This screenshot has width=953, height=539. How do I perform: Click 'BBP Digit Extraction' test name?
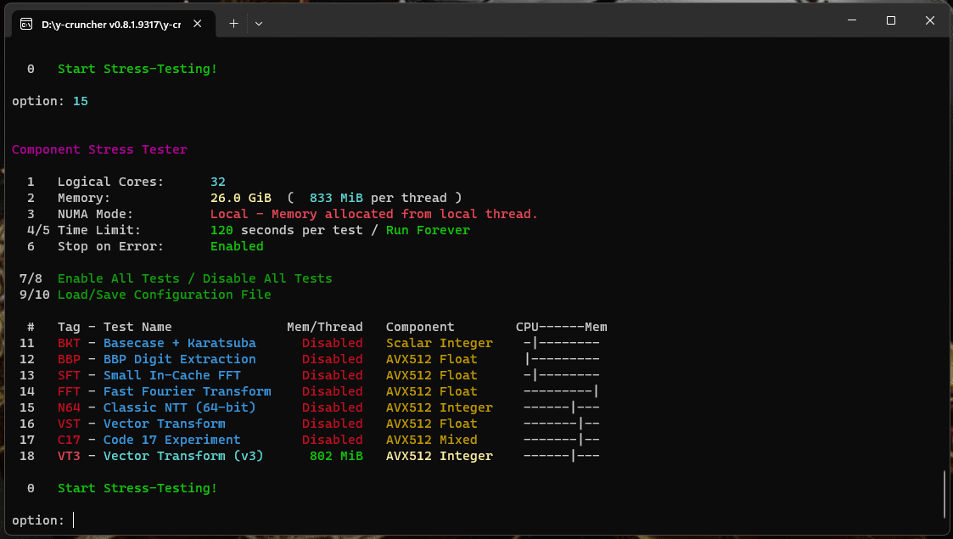click(x=180, y=359)
